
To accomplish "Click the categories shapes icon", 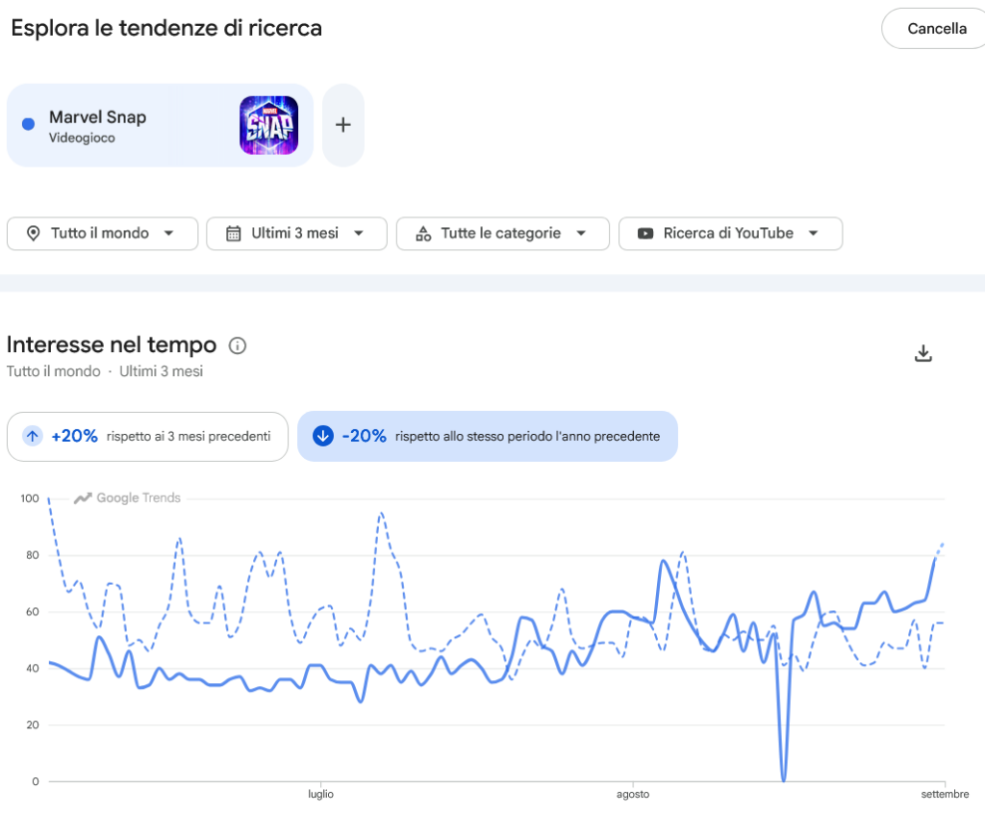I will click(423, 233).
